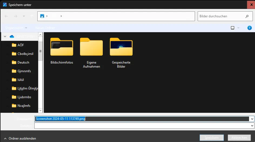Open the recent locations dropdown arrow

pyautogui.click(x=24, y=16)
